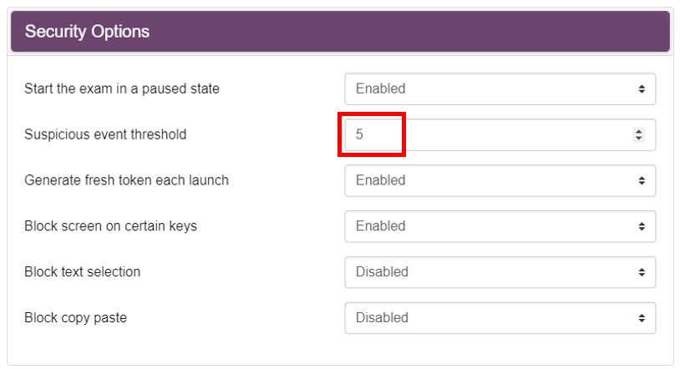Open the 'Block copy paste' dropdown
The image size is (680, 369).
pos(500,318)
